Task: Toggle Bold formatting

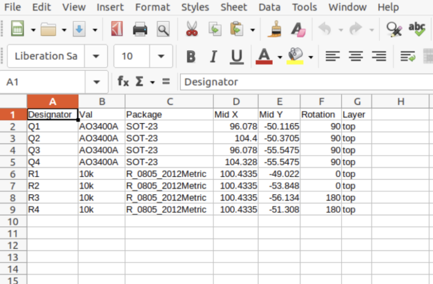Action: point(191,56)
